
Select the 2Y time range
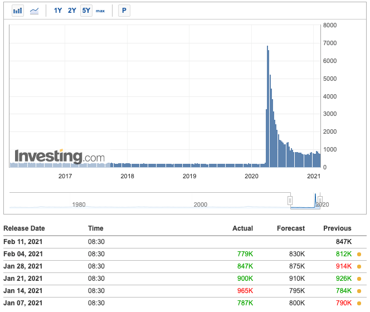(x=72, y=11)
